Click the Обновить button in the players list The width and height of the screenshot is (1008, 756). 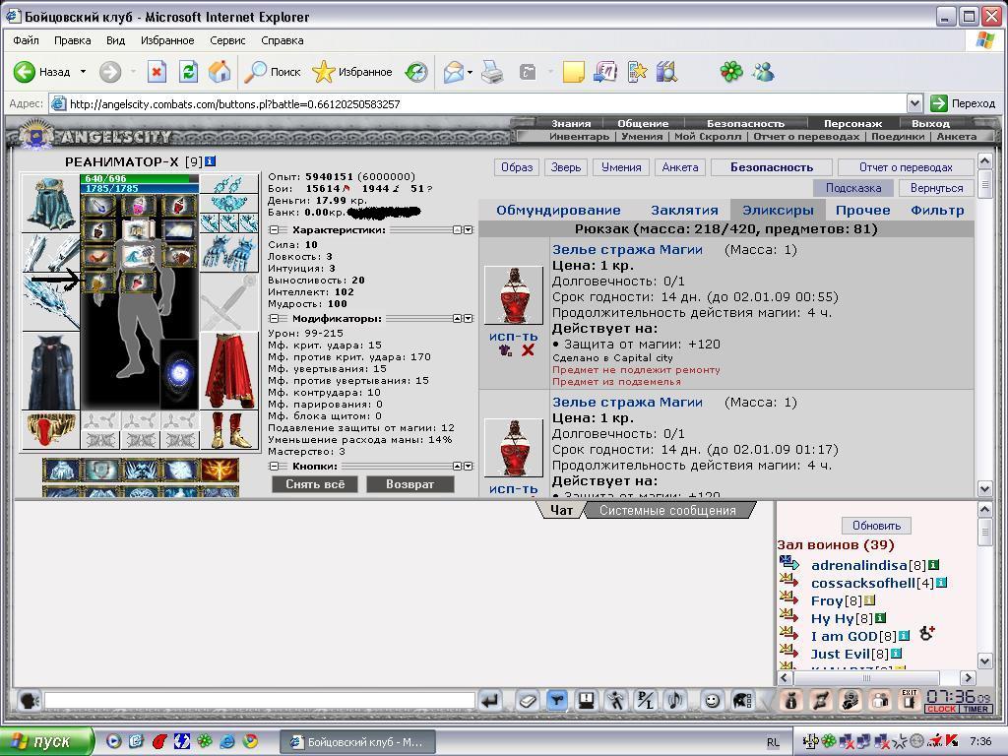click(876, 526)
